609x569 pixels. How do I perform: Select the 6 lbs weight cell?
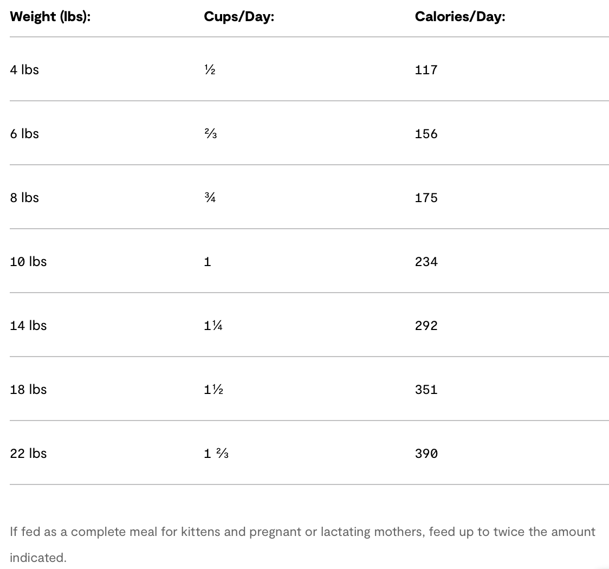point(24,134)
